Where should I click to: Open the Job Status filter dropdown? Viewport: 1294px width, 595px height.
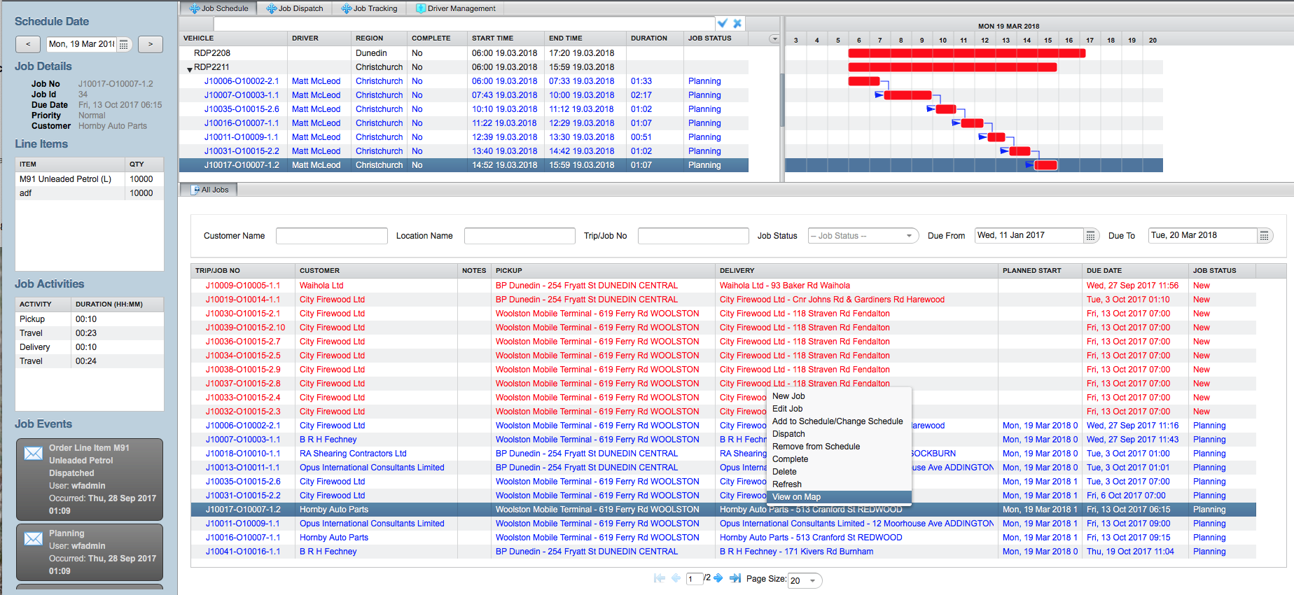(863, 236)
